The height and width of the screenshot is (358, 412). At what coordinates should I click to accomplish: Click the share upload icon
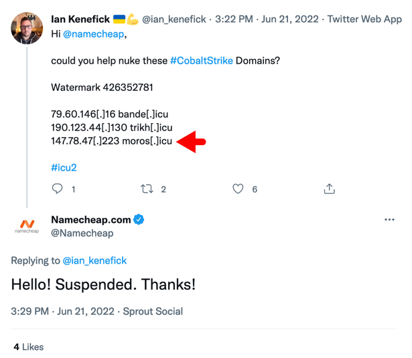(x=329, y=189)
